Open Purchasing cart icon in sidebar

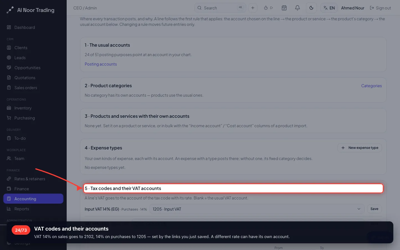click(x=9, y=118)
